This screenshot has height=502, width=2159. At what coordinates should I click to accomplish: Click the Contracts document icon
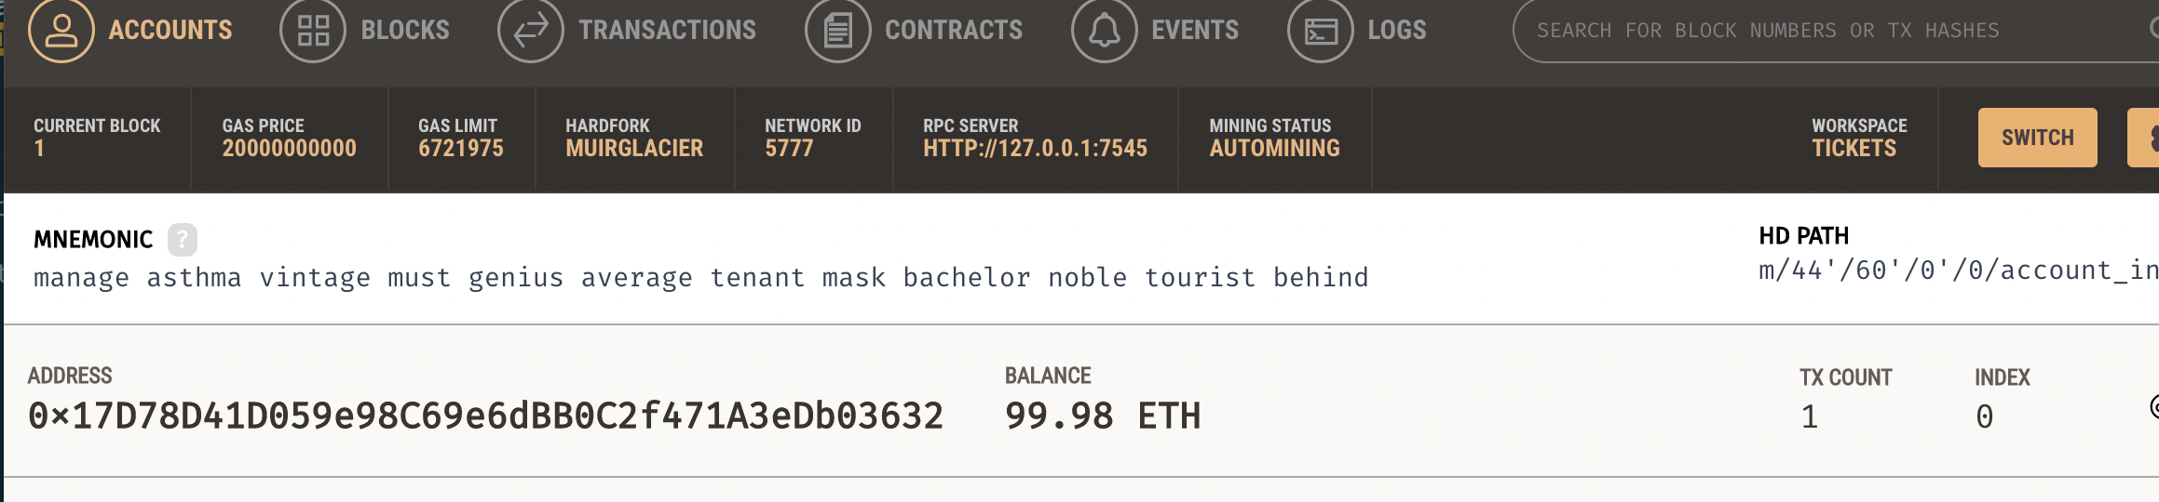point(837,30)
